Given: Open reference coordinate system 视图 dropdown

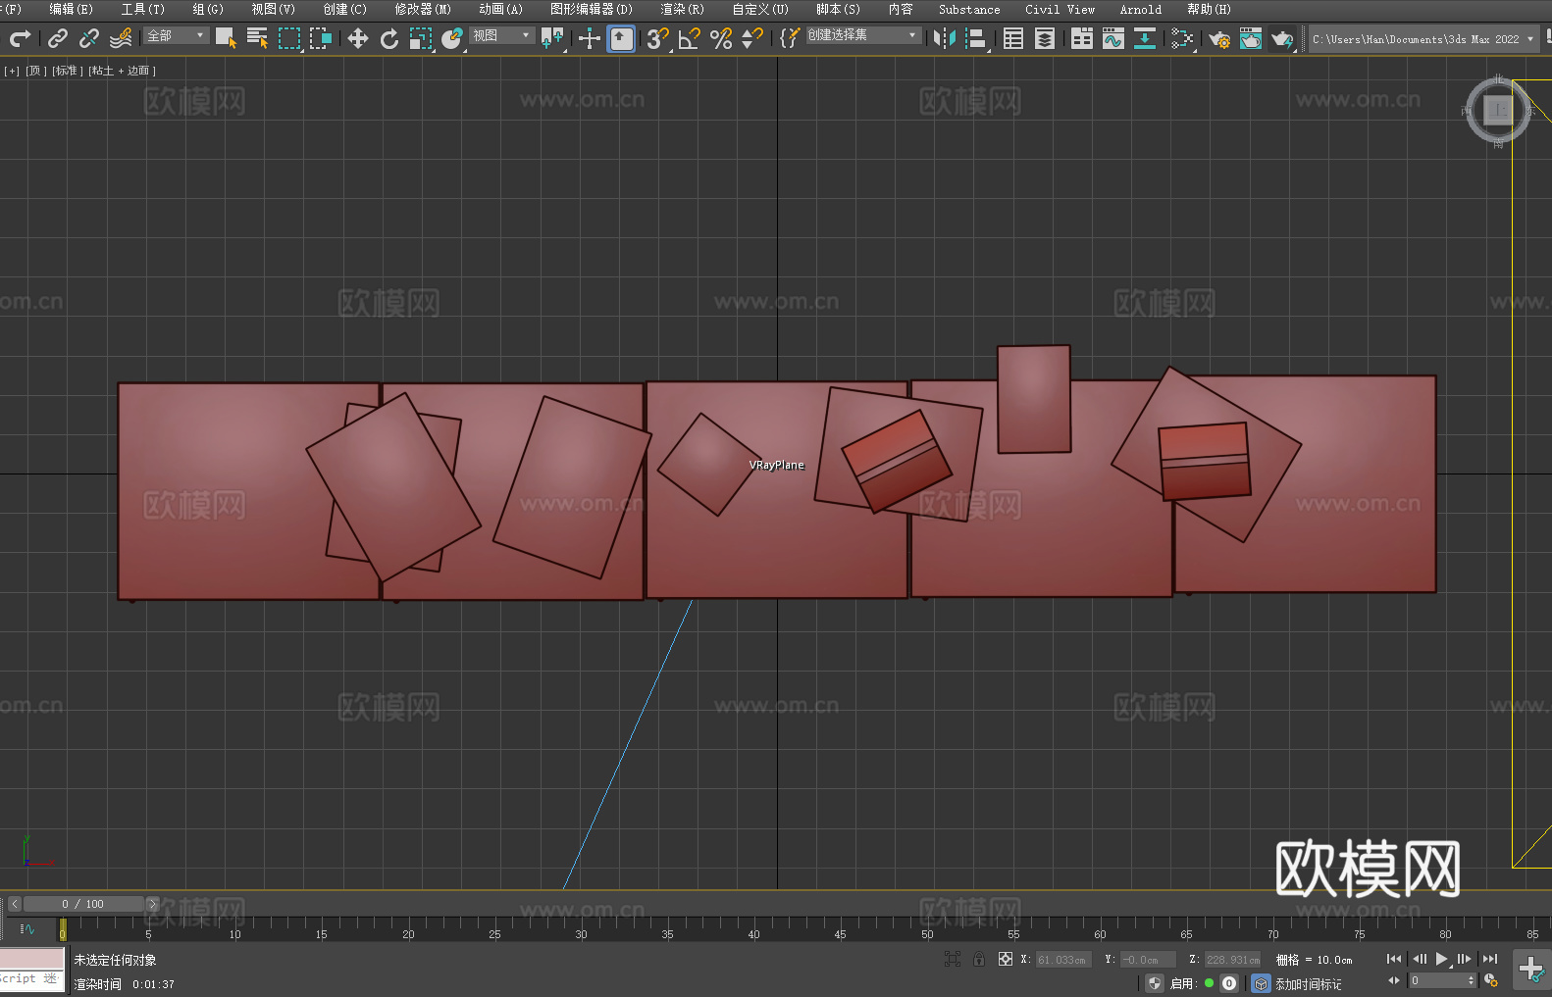Looking at the screenshot, I should click(502, 35).
